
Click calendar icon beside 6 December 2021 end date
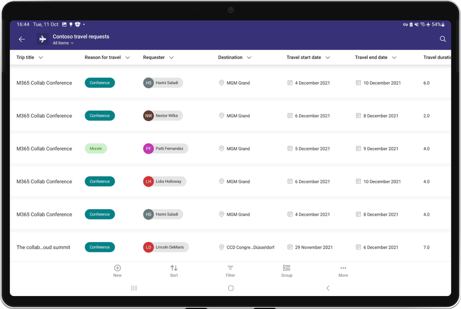359,247
